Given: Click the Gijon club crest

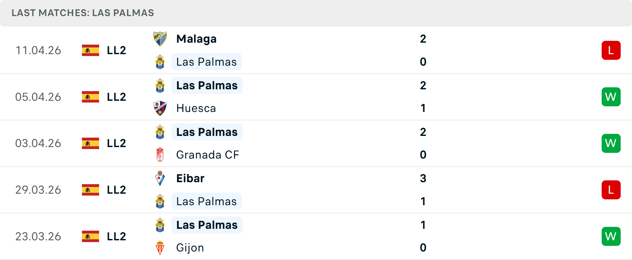Looking at the screenshot, I should point(160,248).
